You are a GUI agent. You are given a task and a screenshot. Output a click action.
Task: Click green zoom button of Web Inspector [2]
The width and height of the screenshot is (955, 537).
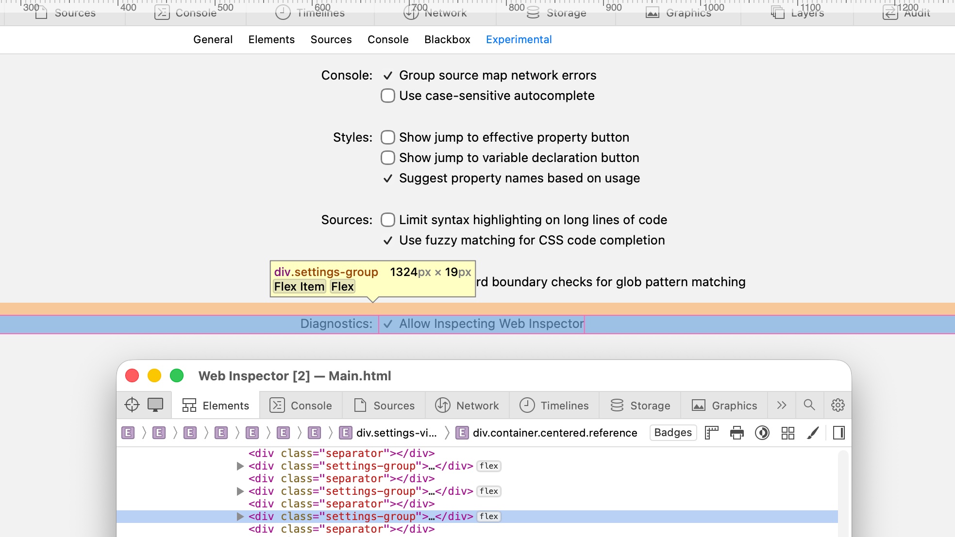pyautogui.click(x=177, y=375)
